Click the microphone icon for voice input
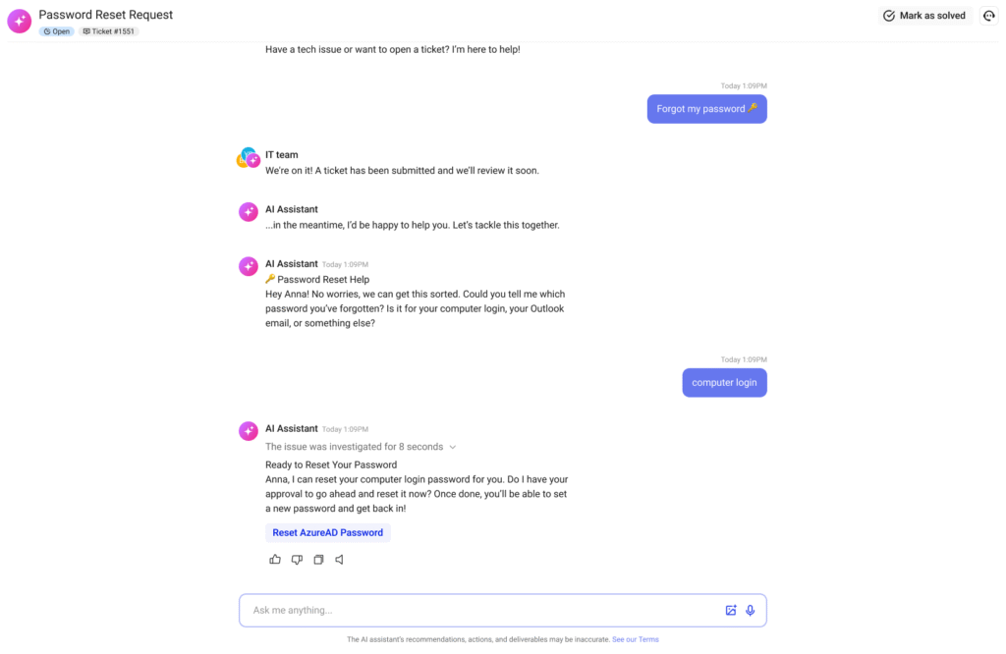 click(751, 611)
